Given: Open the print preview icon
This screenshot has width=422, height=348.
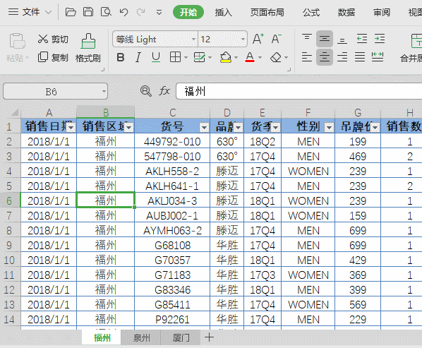Looking at the screenshot, I should 106,12.
